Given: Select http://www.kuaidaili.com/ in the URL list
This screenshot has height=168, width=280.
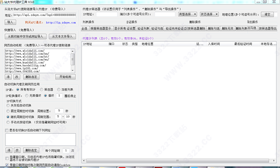Looking at the screenshot, I should [x=25, y=62].
